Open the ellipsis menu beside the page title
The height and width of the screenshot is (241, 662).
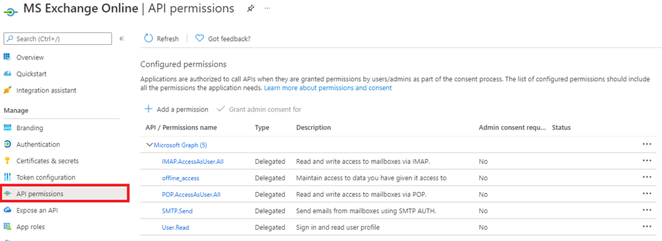267,9
